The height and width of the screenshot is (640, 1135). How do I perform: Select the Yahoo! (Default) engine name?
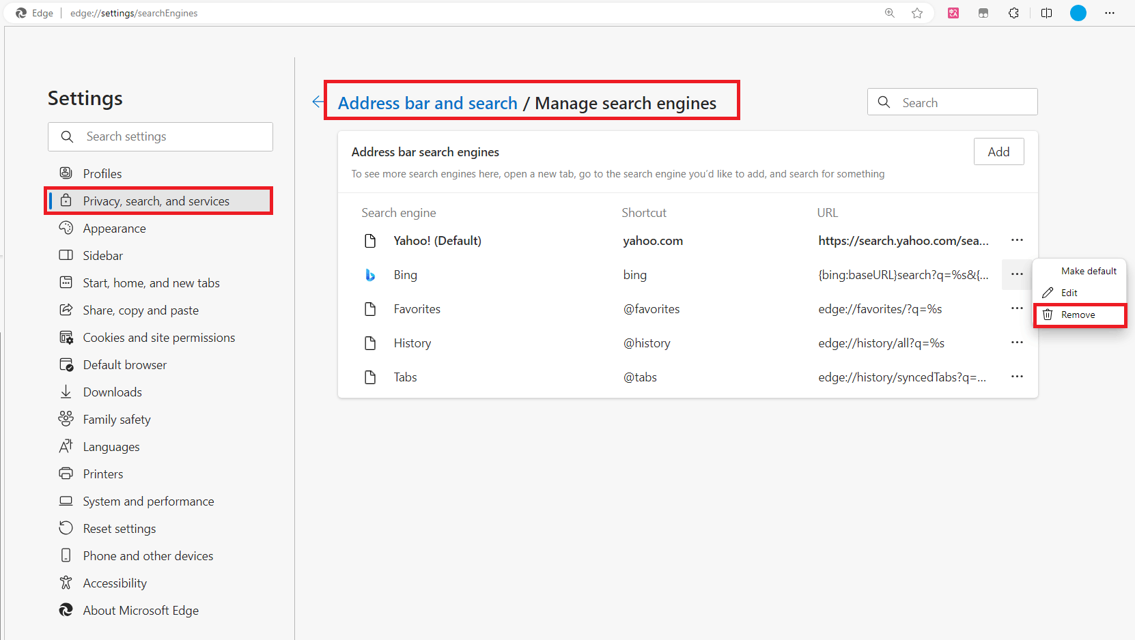point(437,241)
